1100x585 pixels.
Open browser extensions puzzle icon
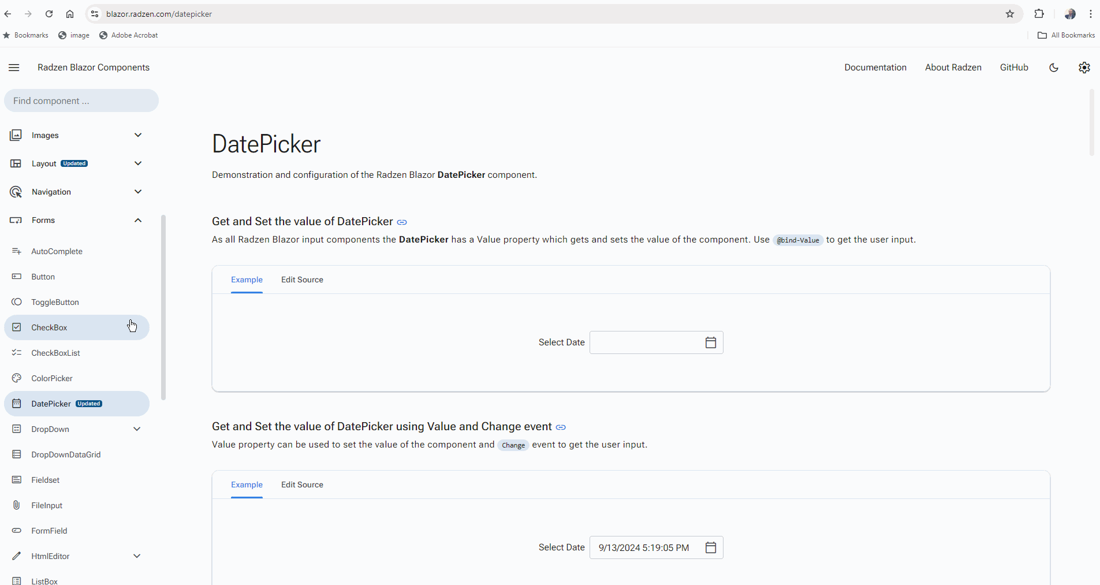pos(1039,14)
